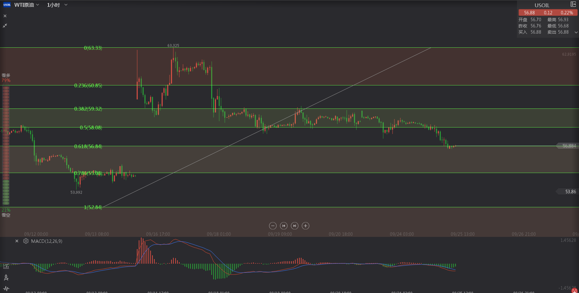Zoom out the chart with the minus button
The image size is (579, 293).
pos(273,226)
